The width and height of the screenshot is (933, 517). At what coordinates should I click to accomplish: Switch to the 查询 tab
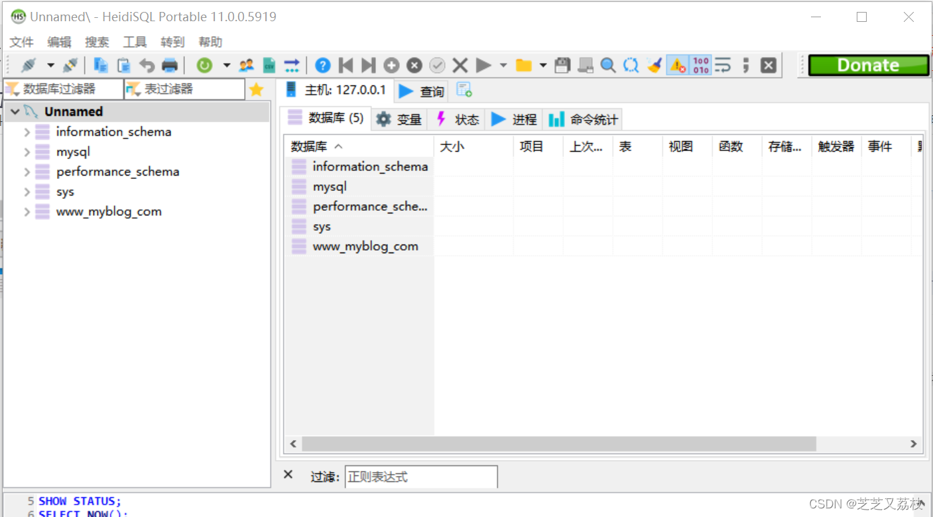click(x=421, y=91)
